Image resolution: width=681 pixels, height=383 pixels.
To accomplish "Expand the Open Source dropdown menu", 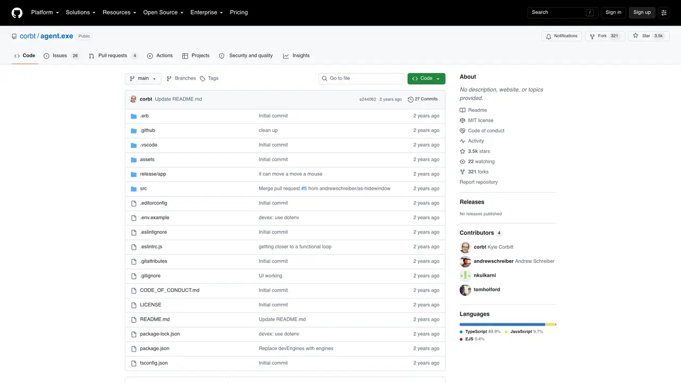I will 163,13.
